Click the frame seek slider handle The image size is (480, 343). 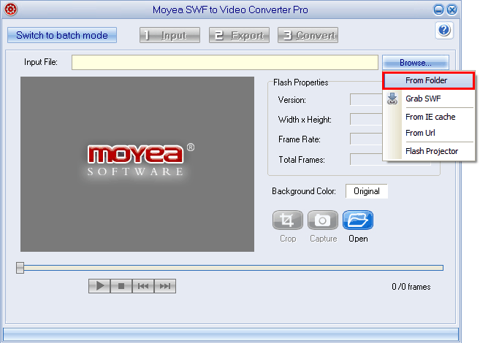tap(20, 268)
